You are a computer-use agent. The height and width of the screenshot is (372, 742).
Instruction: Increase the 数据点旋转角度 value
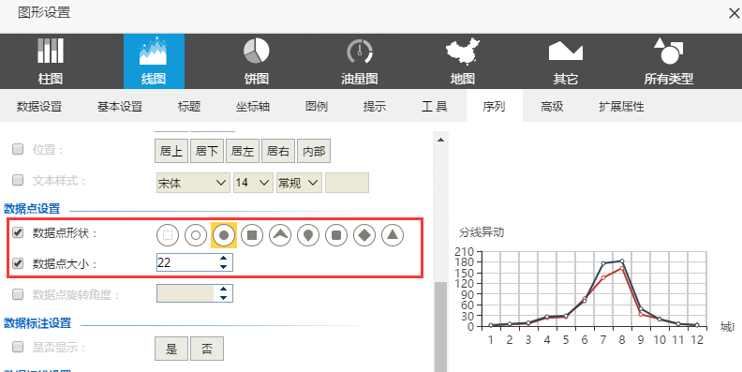click(x=223, y=290)
